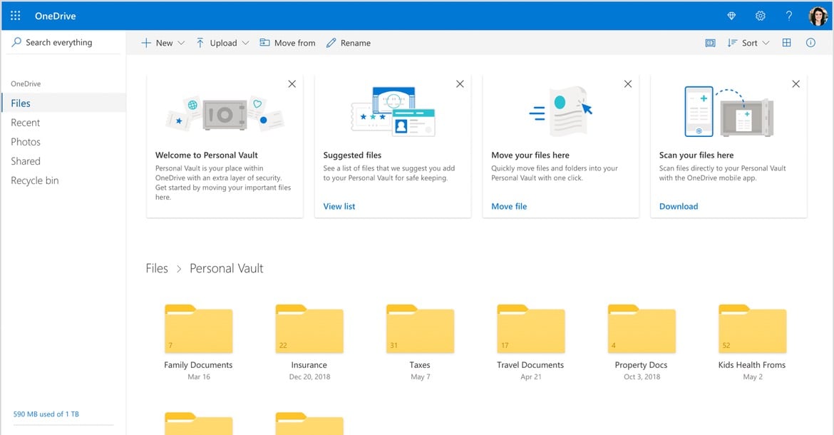Open the Sort dropdown options
Image resolution: width=834 pixels, height=435 pixels.
coord(748,43)
